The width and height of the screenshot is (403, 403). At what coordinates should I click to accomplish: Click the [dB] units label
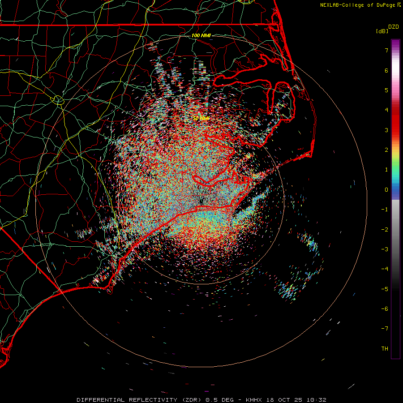click(382, 31)
